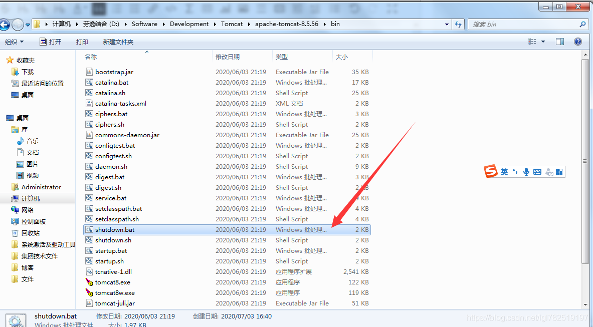593x327 pixels.
Task: Select 收藏夹 in navigation pane
Action: (x=26, y=60)
